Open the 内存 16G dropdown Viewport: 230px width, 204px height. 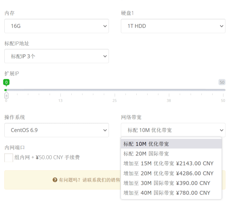[x=57, y=26]
